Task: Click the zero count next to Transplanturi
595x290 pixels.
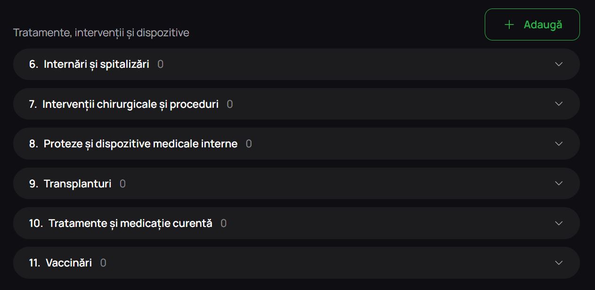Action: click(x=122, y=184)
